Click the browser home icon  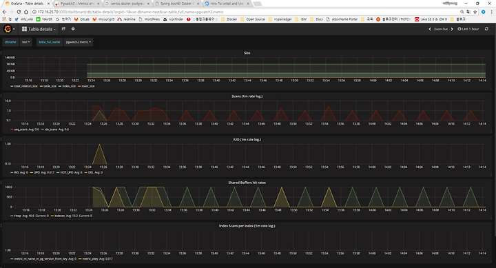click(26, 12)
